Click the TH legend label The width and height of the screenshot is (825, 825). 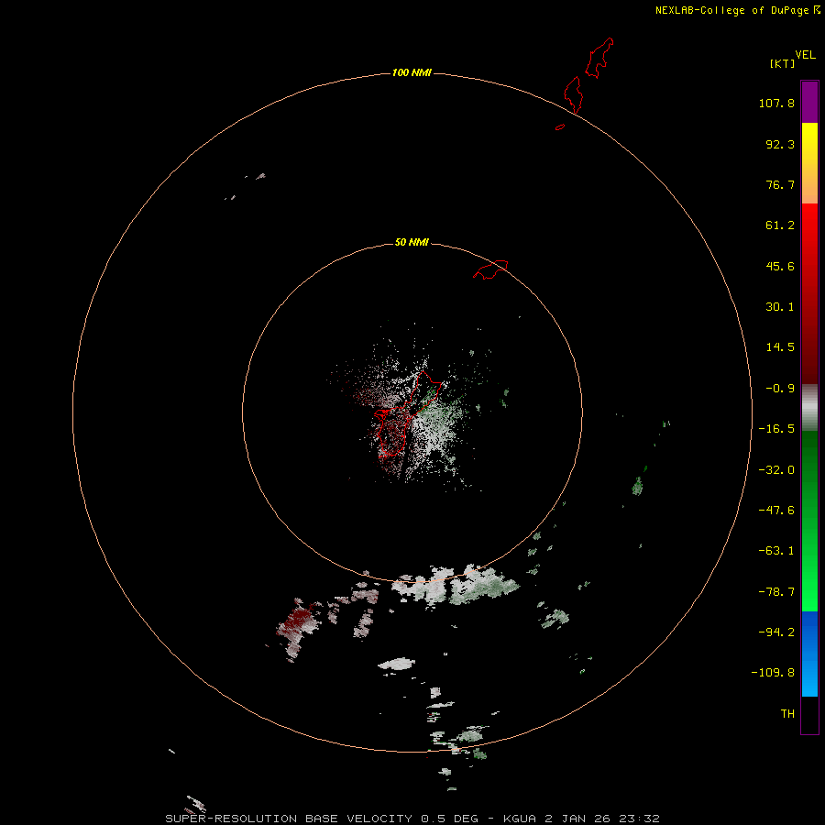click(x=787, y=713)
